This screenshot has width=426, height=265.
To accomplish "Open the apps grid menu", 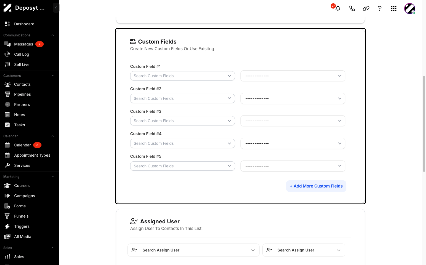I will 394,9.
